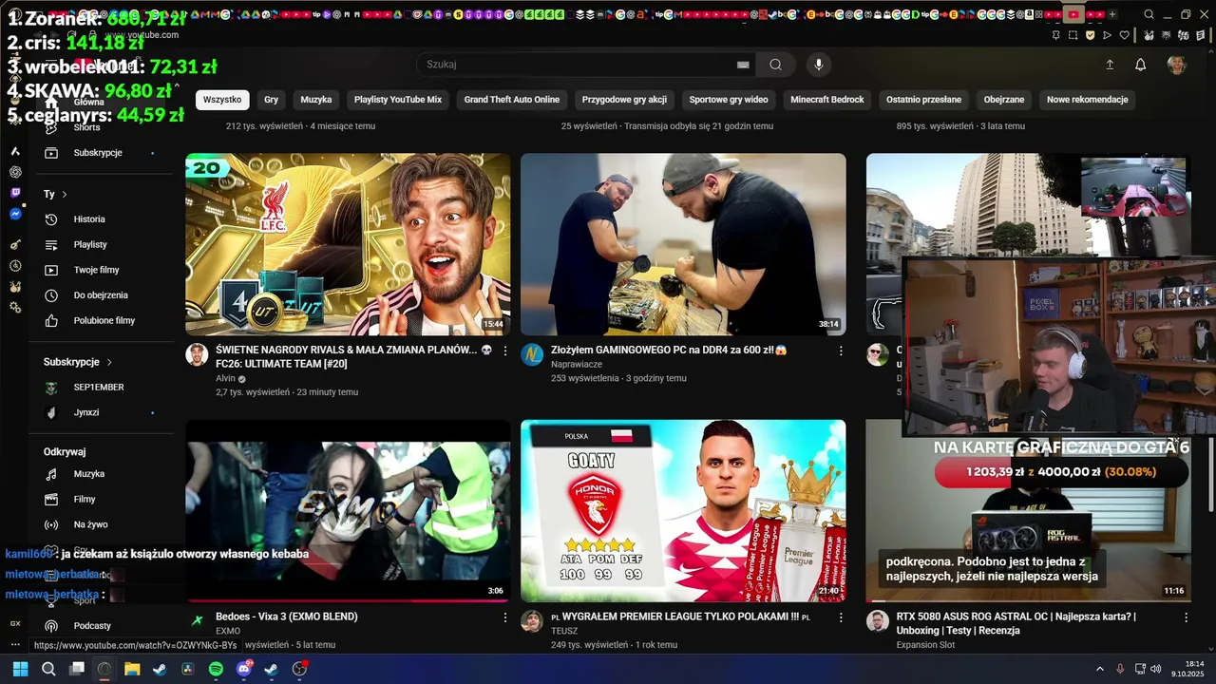Open the YouTube account avatar menu

[x=1177, y=65]
